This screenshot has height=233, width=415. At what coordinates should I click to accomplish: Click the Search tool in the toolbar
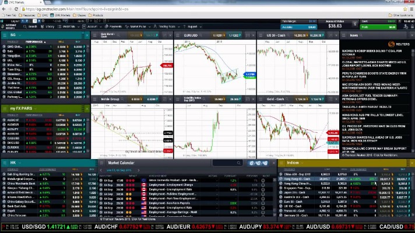(31, 26)
